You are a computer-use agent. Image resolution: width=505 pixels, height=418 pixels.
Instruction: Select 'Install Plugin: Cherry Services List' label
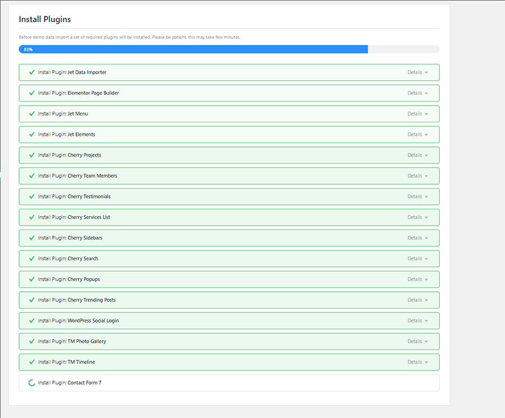coord(74,217)
